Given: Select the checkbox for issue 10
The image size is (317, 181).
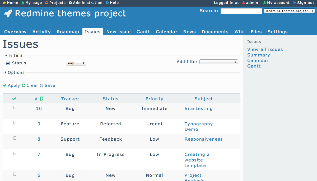Looking at the screenshot, I should (x=15, y=107).
